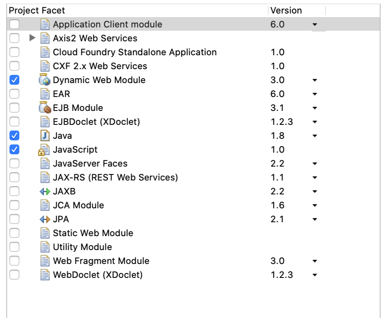Check the Axis2 Web Services checkbox
The width and height of the screenshot is (385, 318).
point(14,38)
